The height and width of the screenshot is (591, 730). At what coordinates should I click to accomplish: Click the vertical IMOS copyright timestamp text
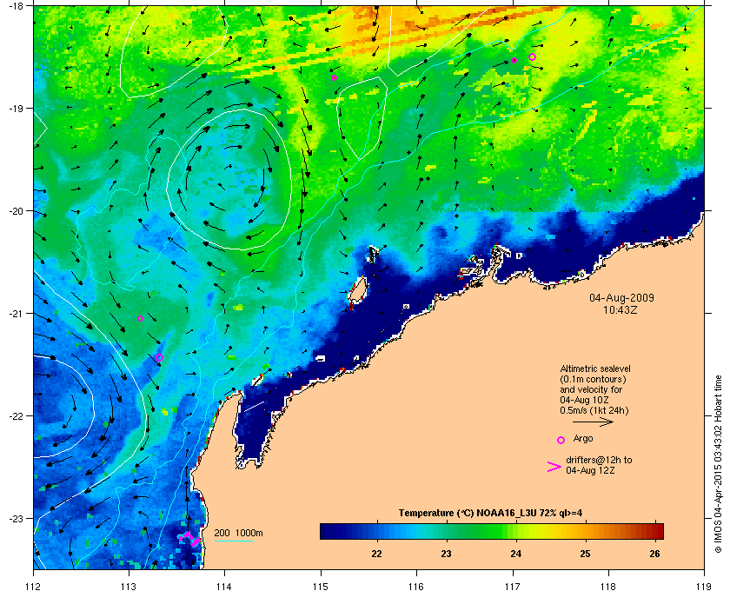tap(719, 463)
